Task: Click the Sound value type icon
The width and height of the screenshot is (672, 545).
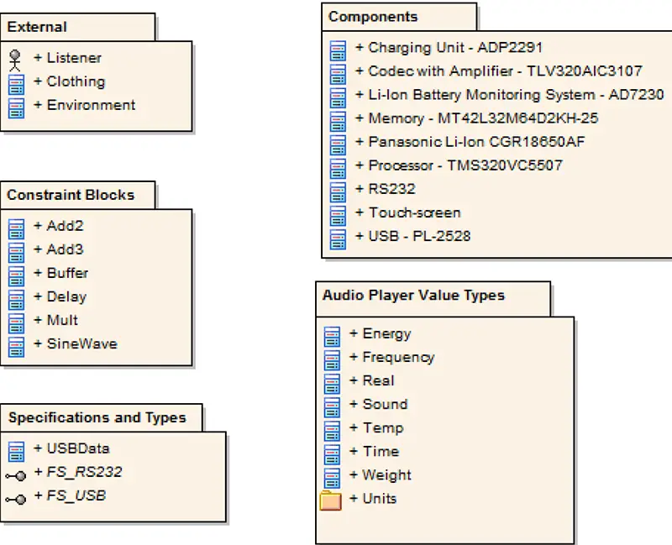Action: pyautogui.click(x=332, y=407)
